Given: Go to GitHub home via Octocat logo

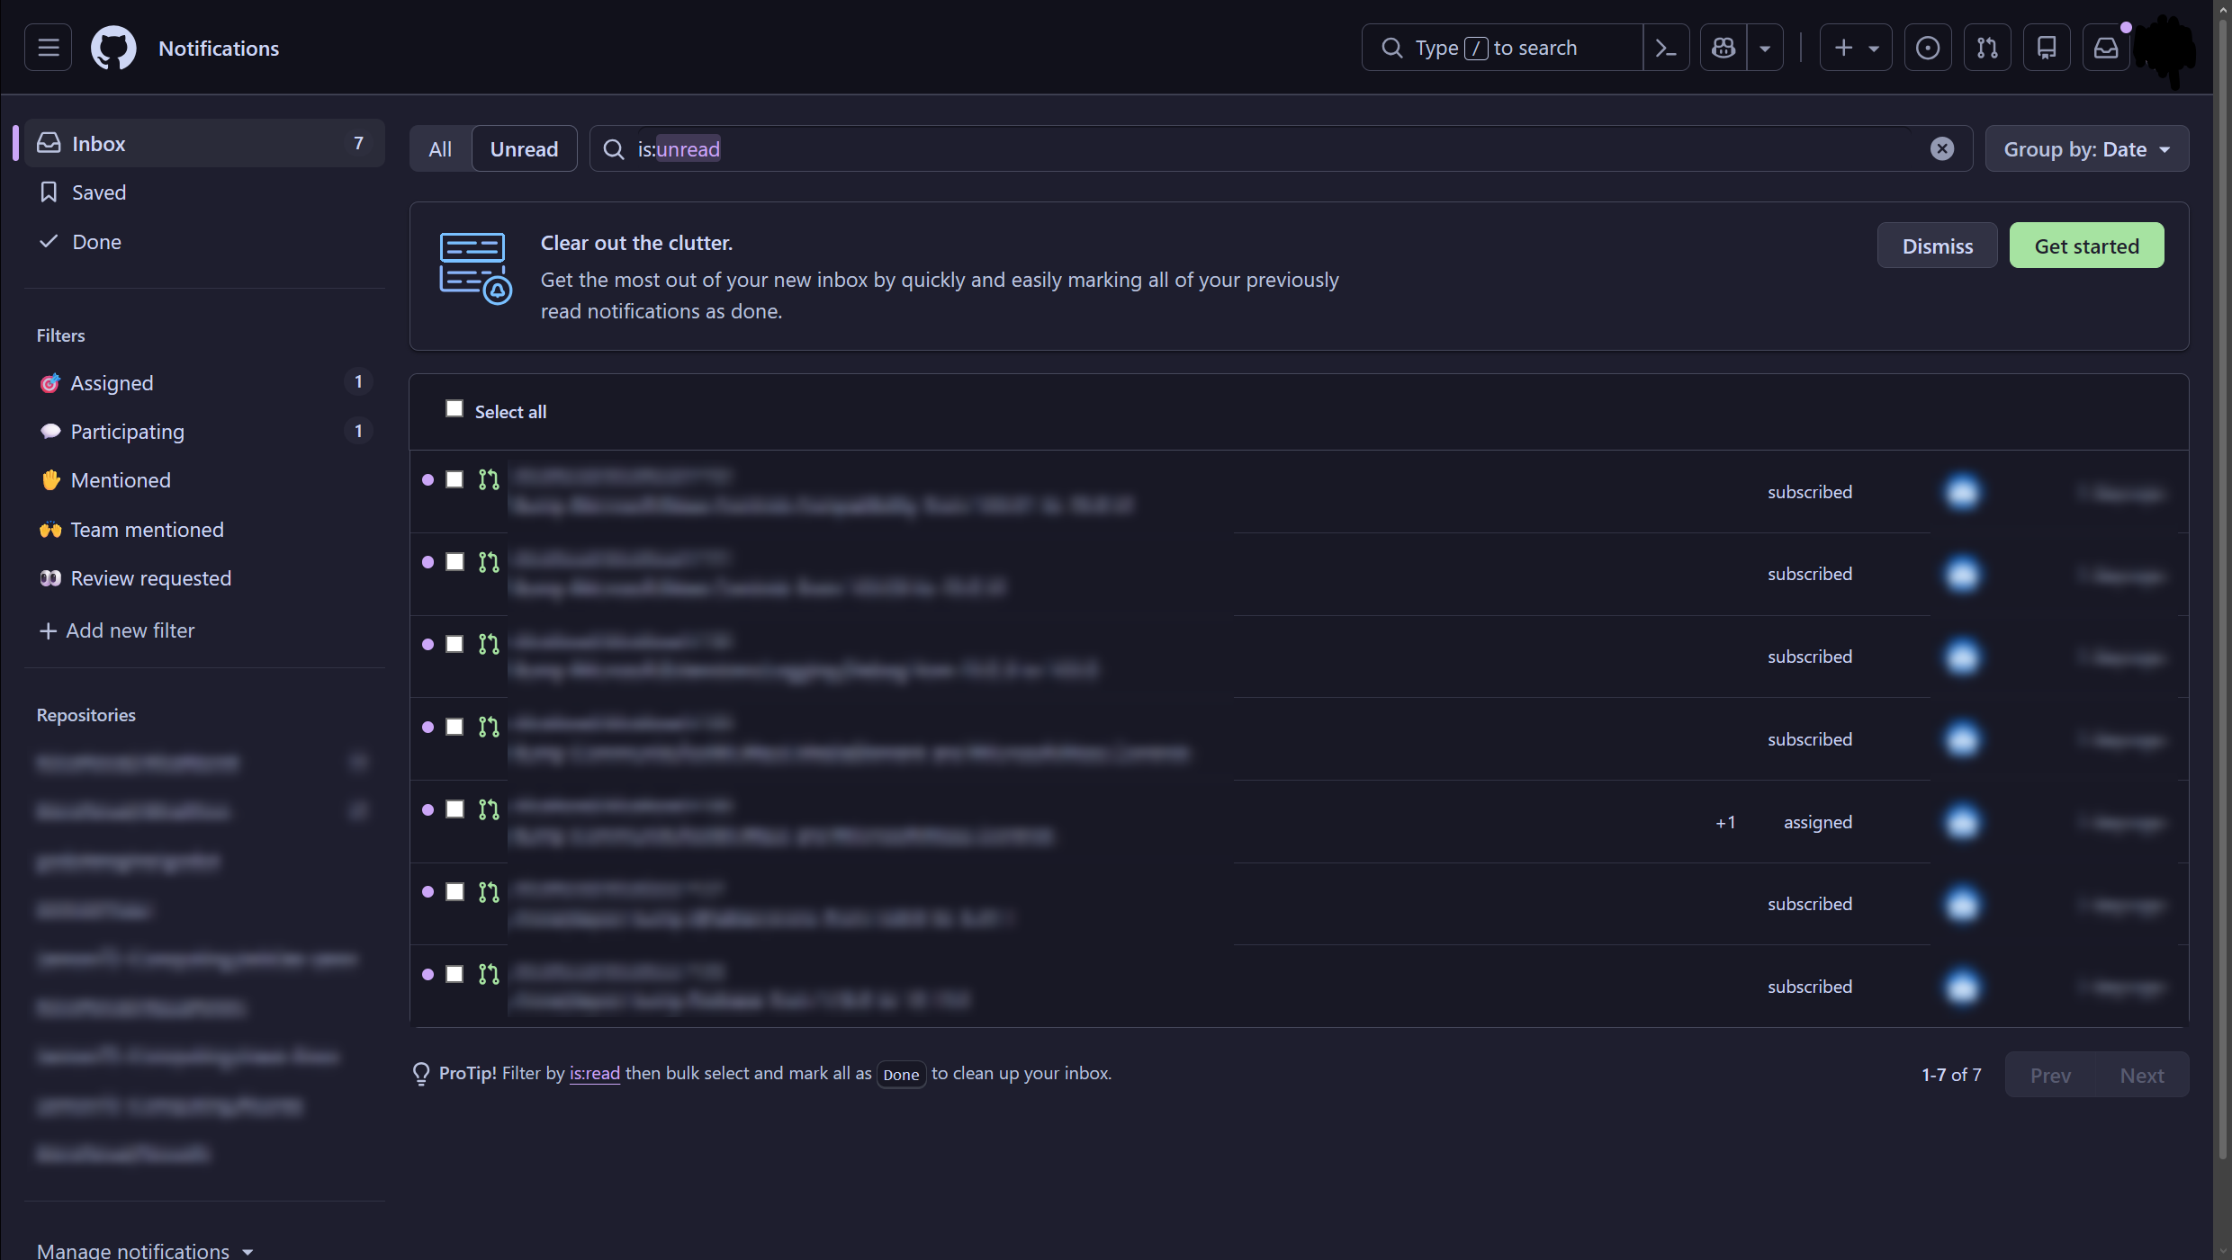Looking at the screenshot, I should [x=113, y=48].
